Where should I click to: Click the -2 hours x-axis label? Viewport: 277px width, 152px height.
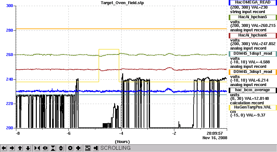tap(174, 133)
